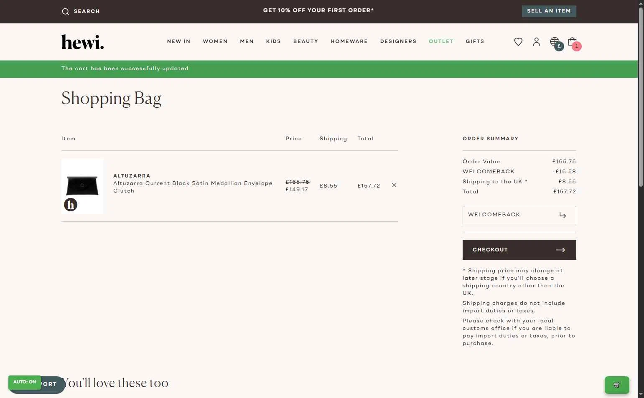Image resolution: width=644 pixels, height=398 pixels.
Task: Open the Gifts menu
Action: (x=475, y=41)
